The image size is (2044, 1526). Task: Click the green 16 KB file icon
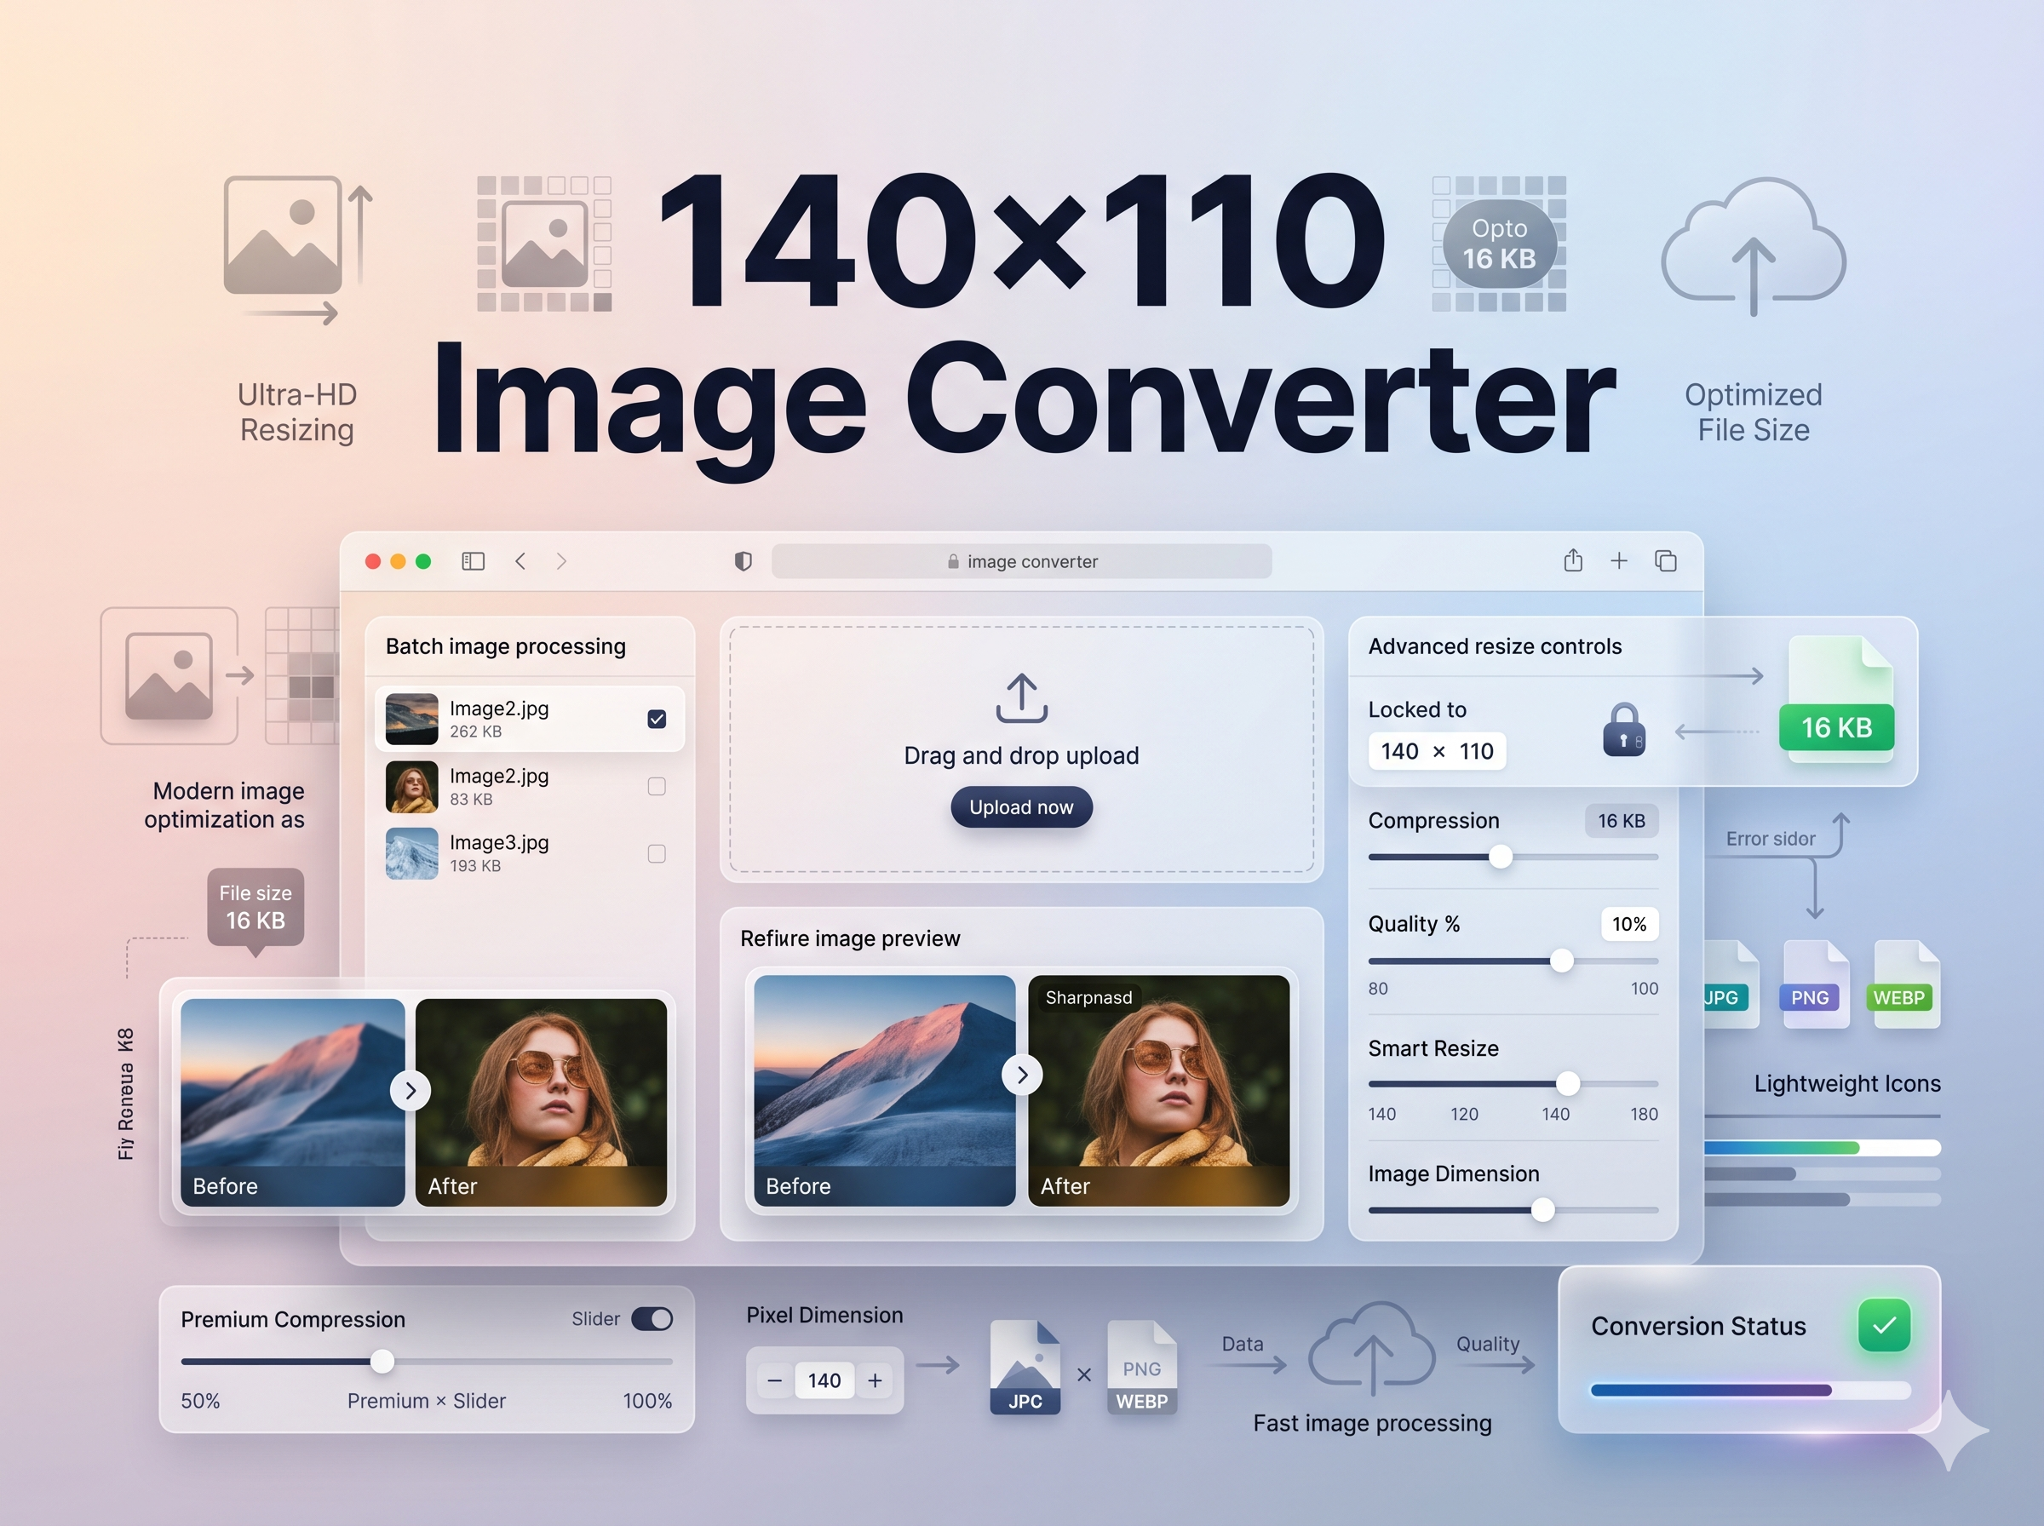coord(1837,699)
